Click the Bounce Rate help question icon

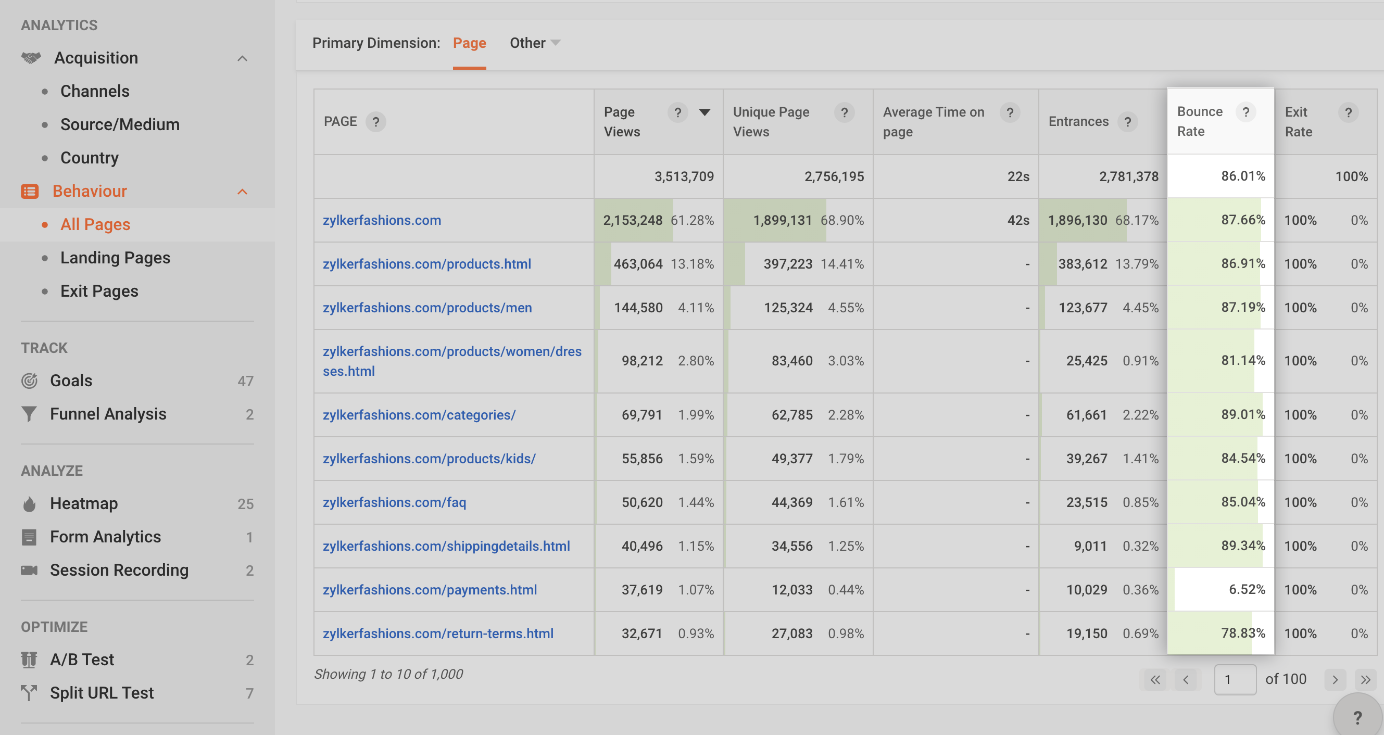(x=1245, y=112)
